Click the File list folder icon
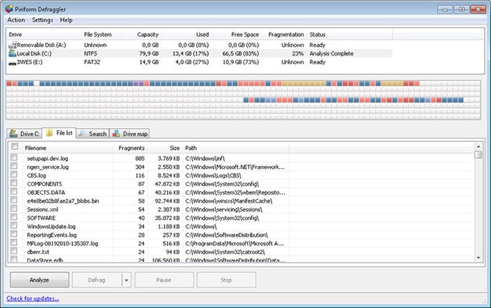Viewport: 491px width, 308px height. 49,133
